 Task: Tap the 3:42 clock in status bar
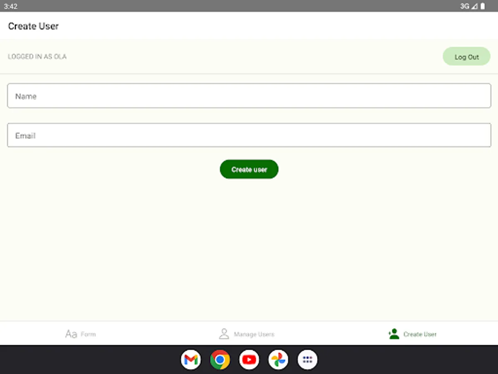pos(11,7)
